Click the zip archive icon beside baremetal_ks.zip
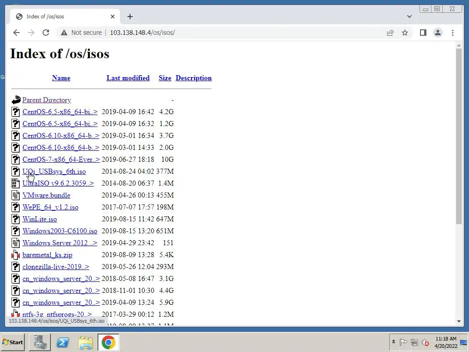This screenshot has width=469, height=352. (x=16, y=255)
